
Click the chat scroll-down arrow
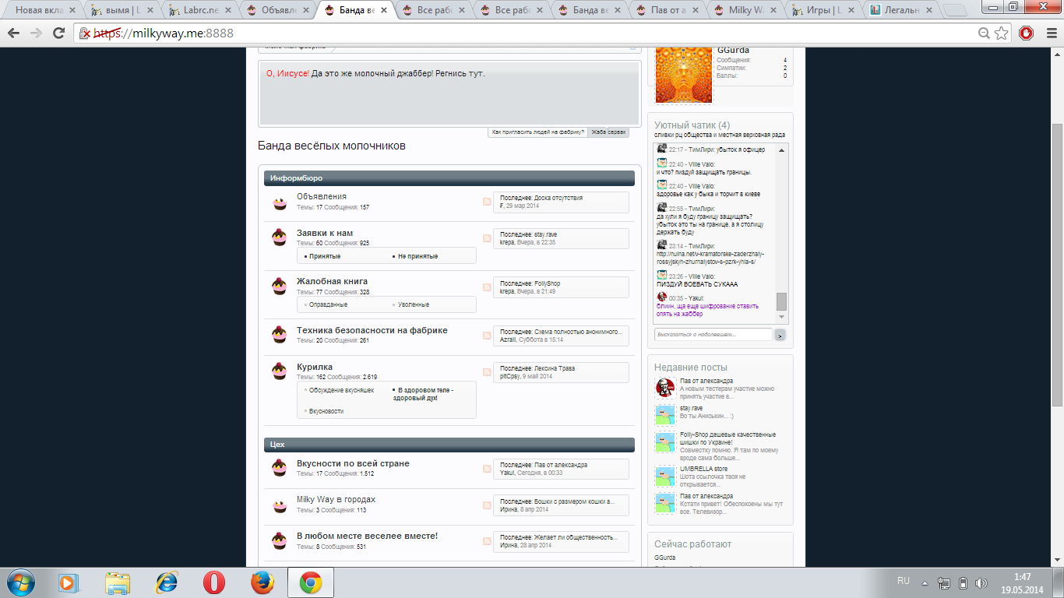(x=782, y=318)
